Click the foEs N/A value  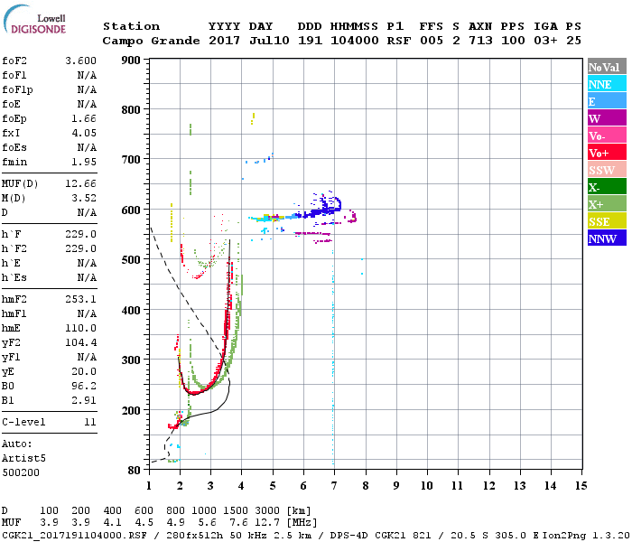(x=87, y=147)
